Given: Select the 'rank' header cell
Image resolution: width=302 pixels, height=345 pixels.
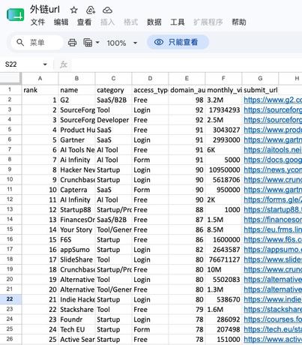Looking at the screenshot, I should [x=40, y=90].
